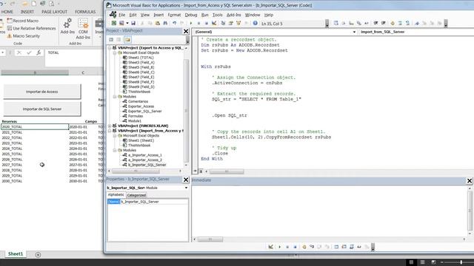Image resolution: width=474 pixels, height=266 pixels.
Task: Switch to FORMULAS tab in Excel ribbon
Action: coord(85,12)
